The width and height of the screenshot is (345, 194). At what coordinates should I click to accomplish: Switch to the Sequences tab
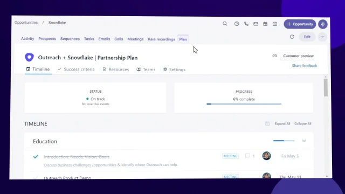(70, 39)
